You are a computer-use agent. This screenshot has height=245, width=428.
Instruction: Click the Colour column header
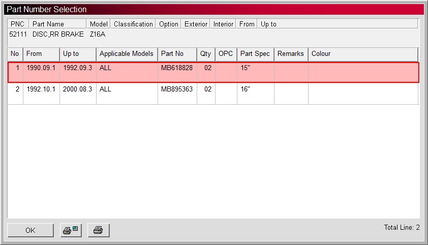[x=363, y=54]
